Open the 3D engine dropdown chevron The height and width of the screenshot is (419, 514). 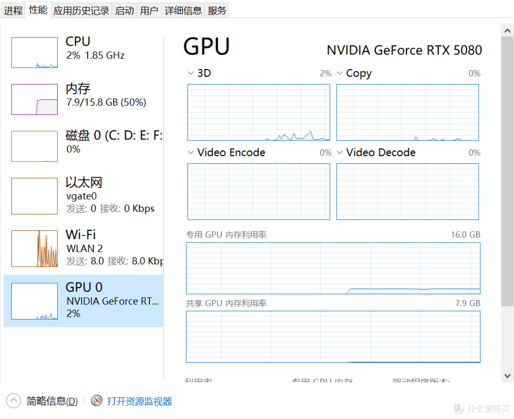(x=191, y=73)
